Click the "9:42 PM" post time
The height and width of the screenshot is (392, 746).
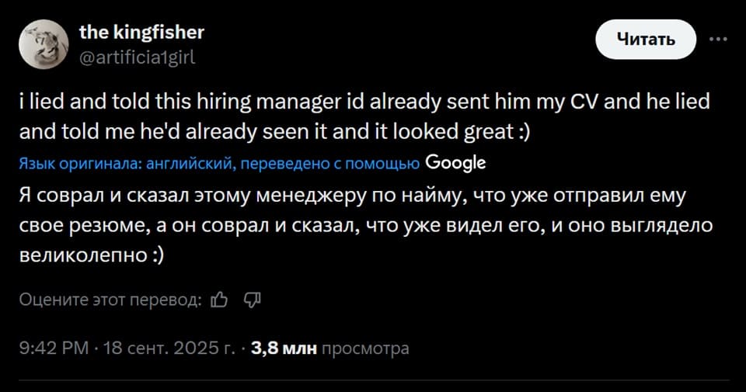(53, 349)
